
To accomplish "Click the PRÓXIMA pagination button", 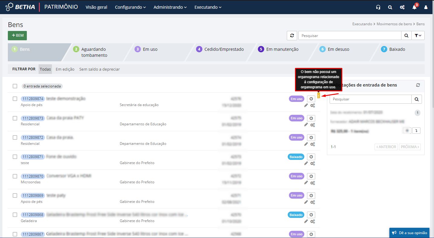I will [x=410, y=147].
